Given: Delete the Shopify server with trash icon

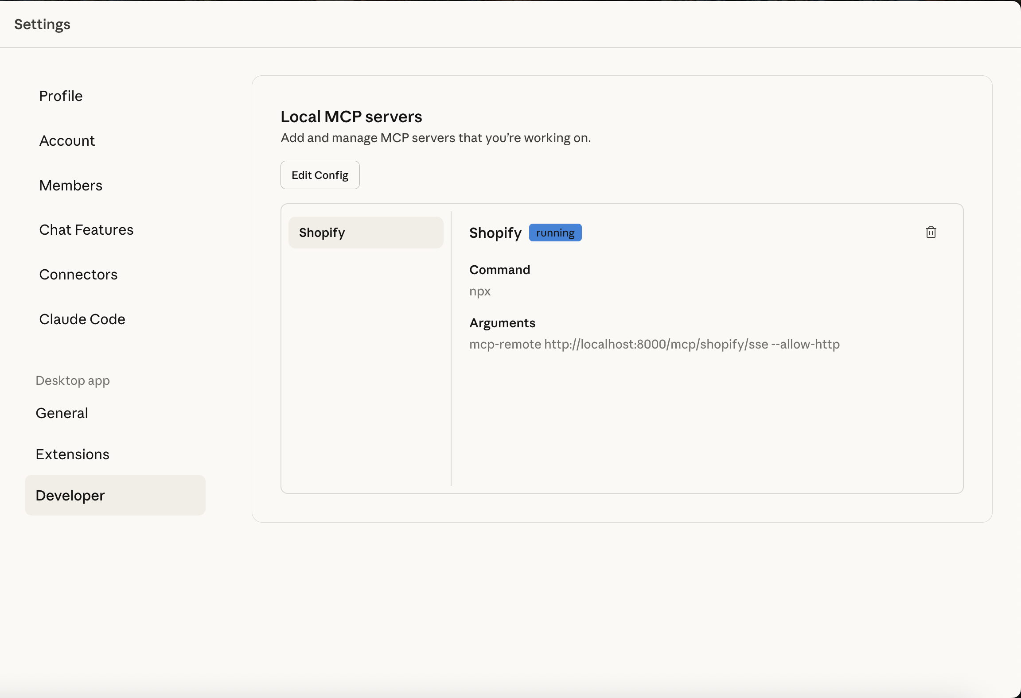Looking at the screenshot, I should tap(931, 232).
